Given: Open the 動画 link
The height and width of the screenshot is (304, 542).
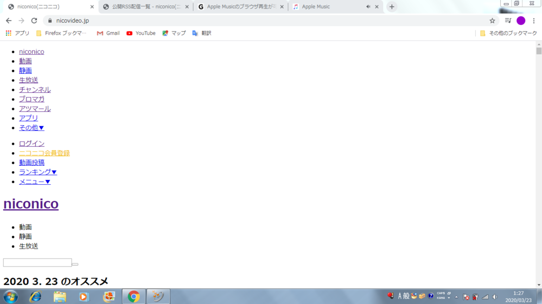Looking at the screenshot, I should pos(25,61).
